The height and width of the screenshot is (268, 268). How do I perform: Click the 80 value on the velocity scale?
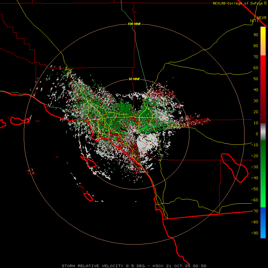pos(256,46)
